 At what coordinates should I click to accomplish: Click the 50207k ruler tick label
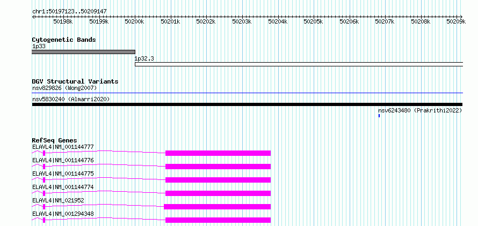(x=385, y=21)
